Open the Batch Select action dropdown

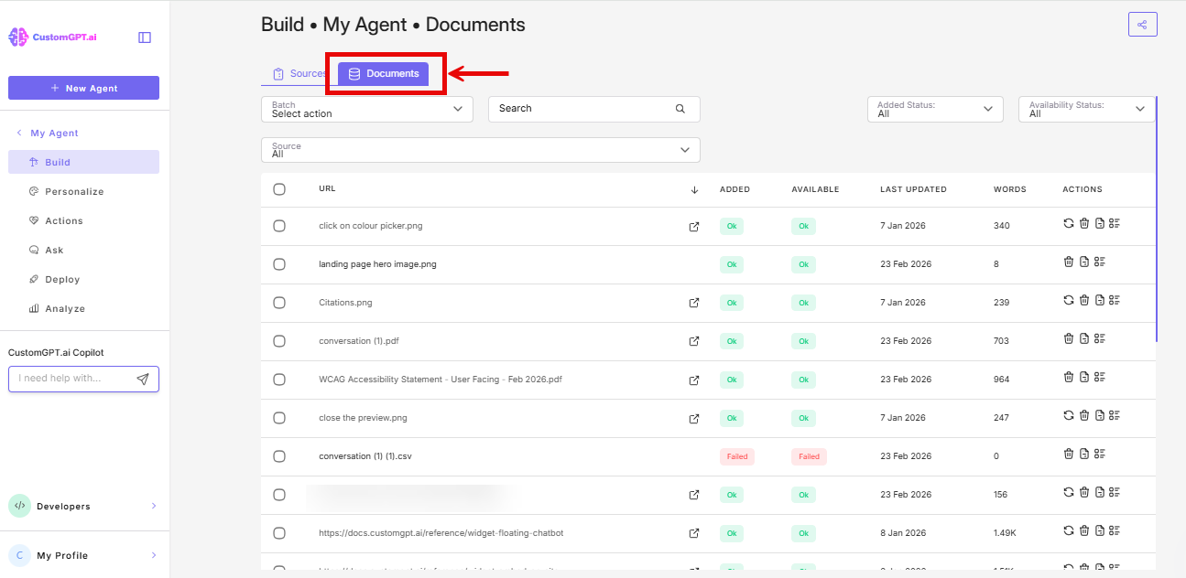pos(365,109)
